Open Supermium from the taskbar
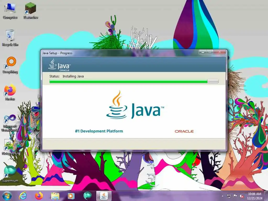Viewport: 268px width, 201px height. (87, 196)
